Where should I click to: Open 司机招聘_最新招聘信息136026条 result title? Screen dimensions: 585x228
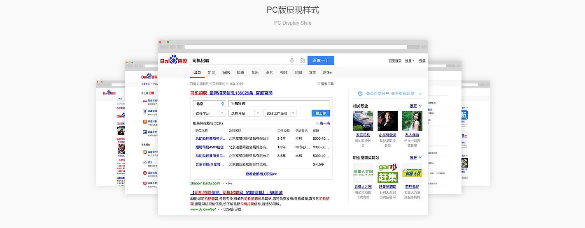pos(231,93)
